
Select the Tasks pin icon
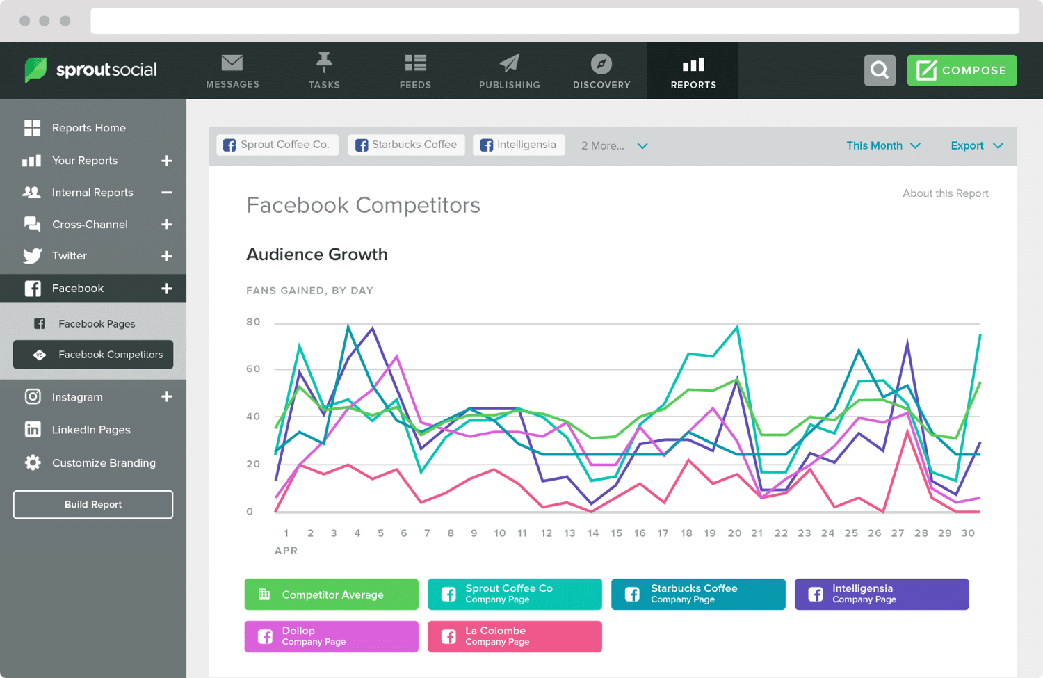point(324,63)
